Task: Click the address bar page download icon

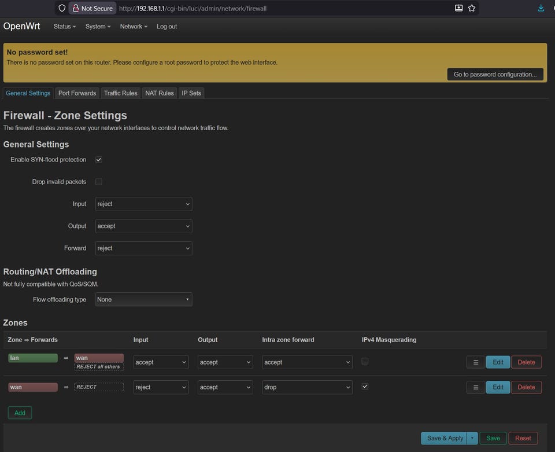Action: [x=458, y=8]
